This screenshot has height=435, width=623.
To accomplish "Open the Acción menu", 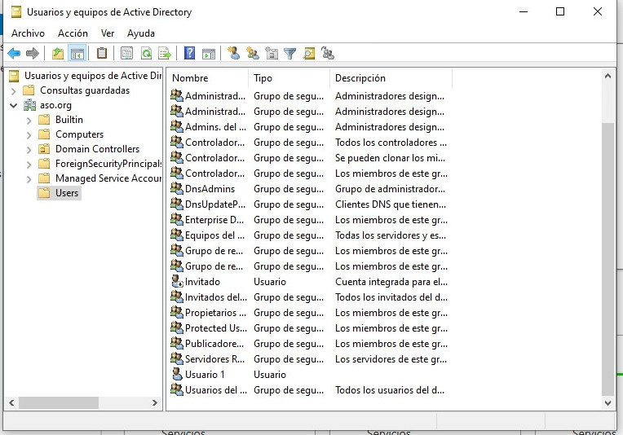I will [73, 33].
